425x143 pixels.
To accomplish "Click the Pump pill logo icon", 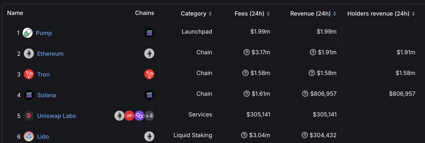I will click(x=28, y=33).
